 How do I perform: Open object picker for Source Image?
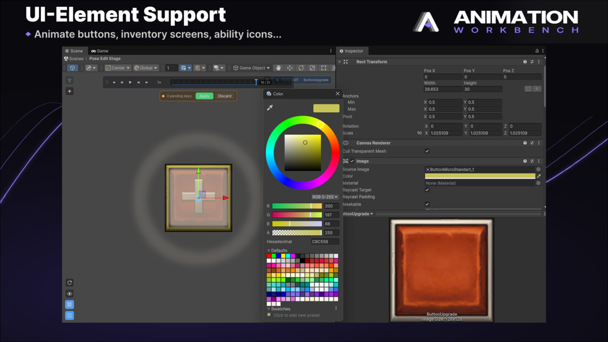coord(538,169)
